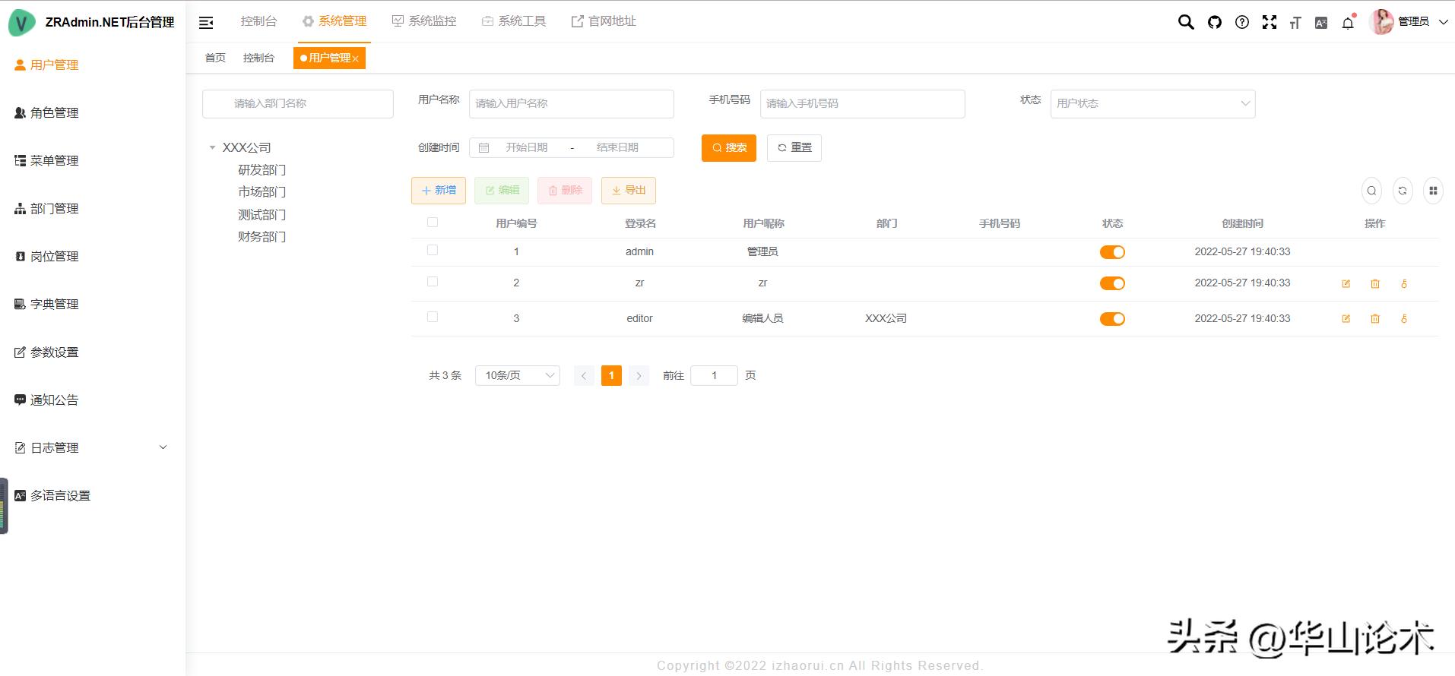Click the 编辑 toolbar button
This screenshot has width=1455, height=676.
point(502,191)
